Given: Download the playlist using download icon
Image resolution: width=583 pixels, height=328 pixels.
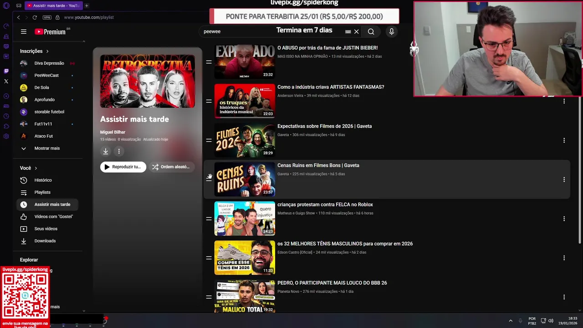Looking at the screenshot, I should pos(105,151).
